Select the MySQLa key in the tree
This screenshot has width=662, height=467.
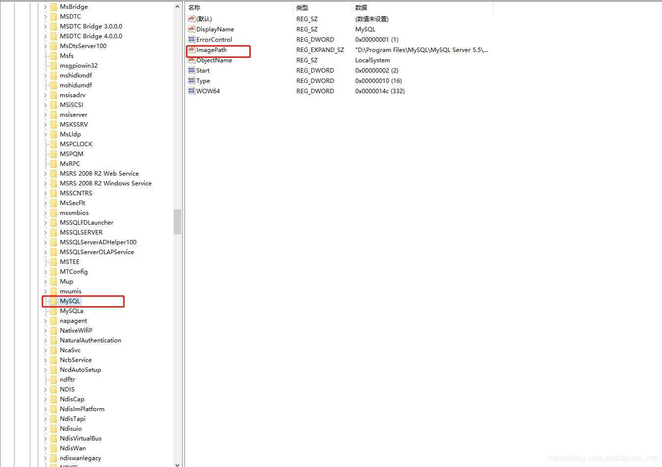coord(72,311)
